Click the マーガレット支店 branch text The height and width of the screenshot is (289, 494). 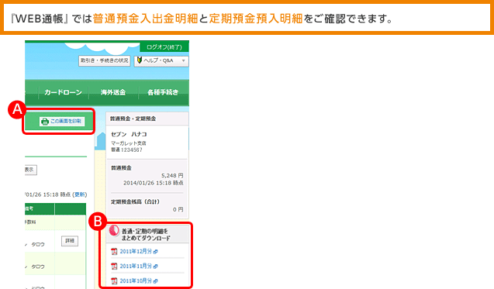128,143
